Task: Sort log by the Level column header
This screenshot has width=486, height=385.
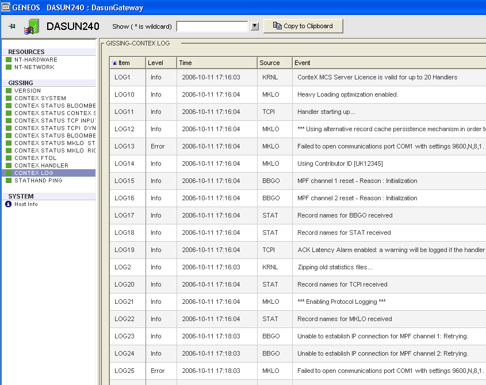Action: (x=160, y=63)
